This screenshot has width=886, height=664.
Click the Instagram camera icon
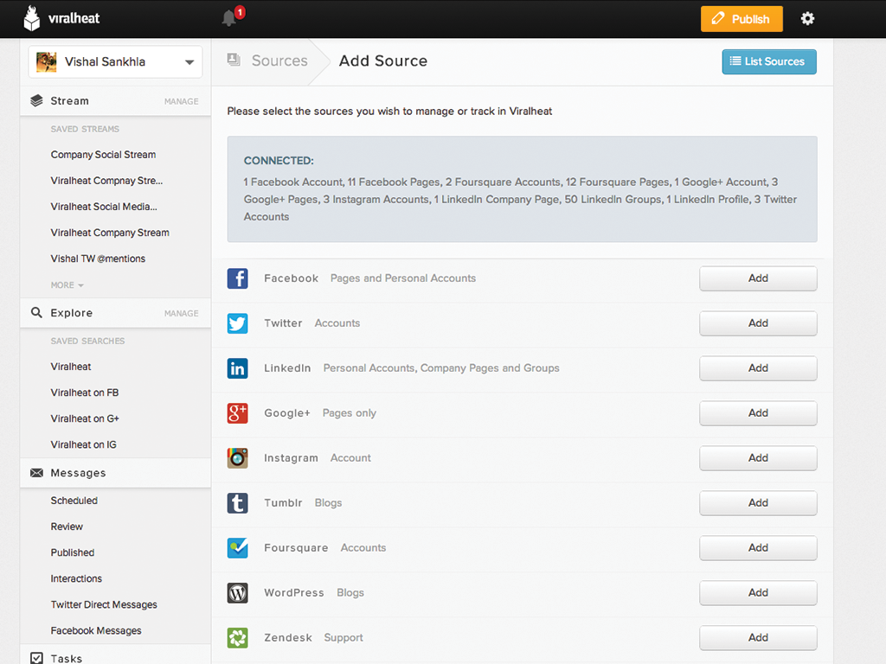tap(237, 458)
